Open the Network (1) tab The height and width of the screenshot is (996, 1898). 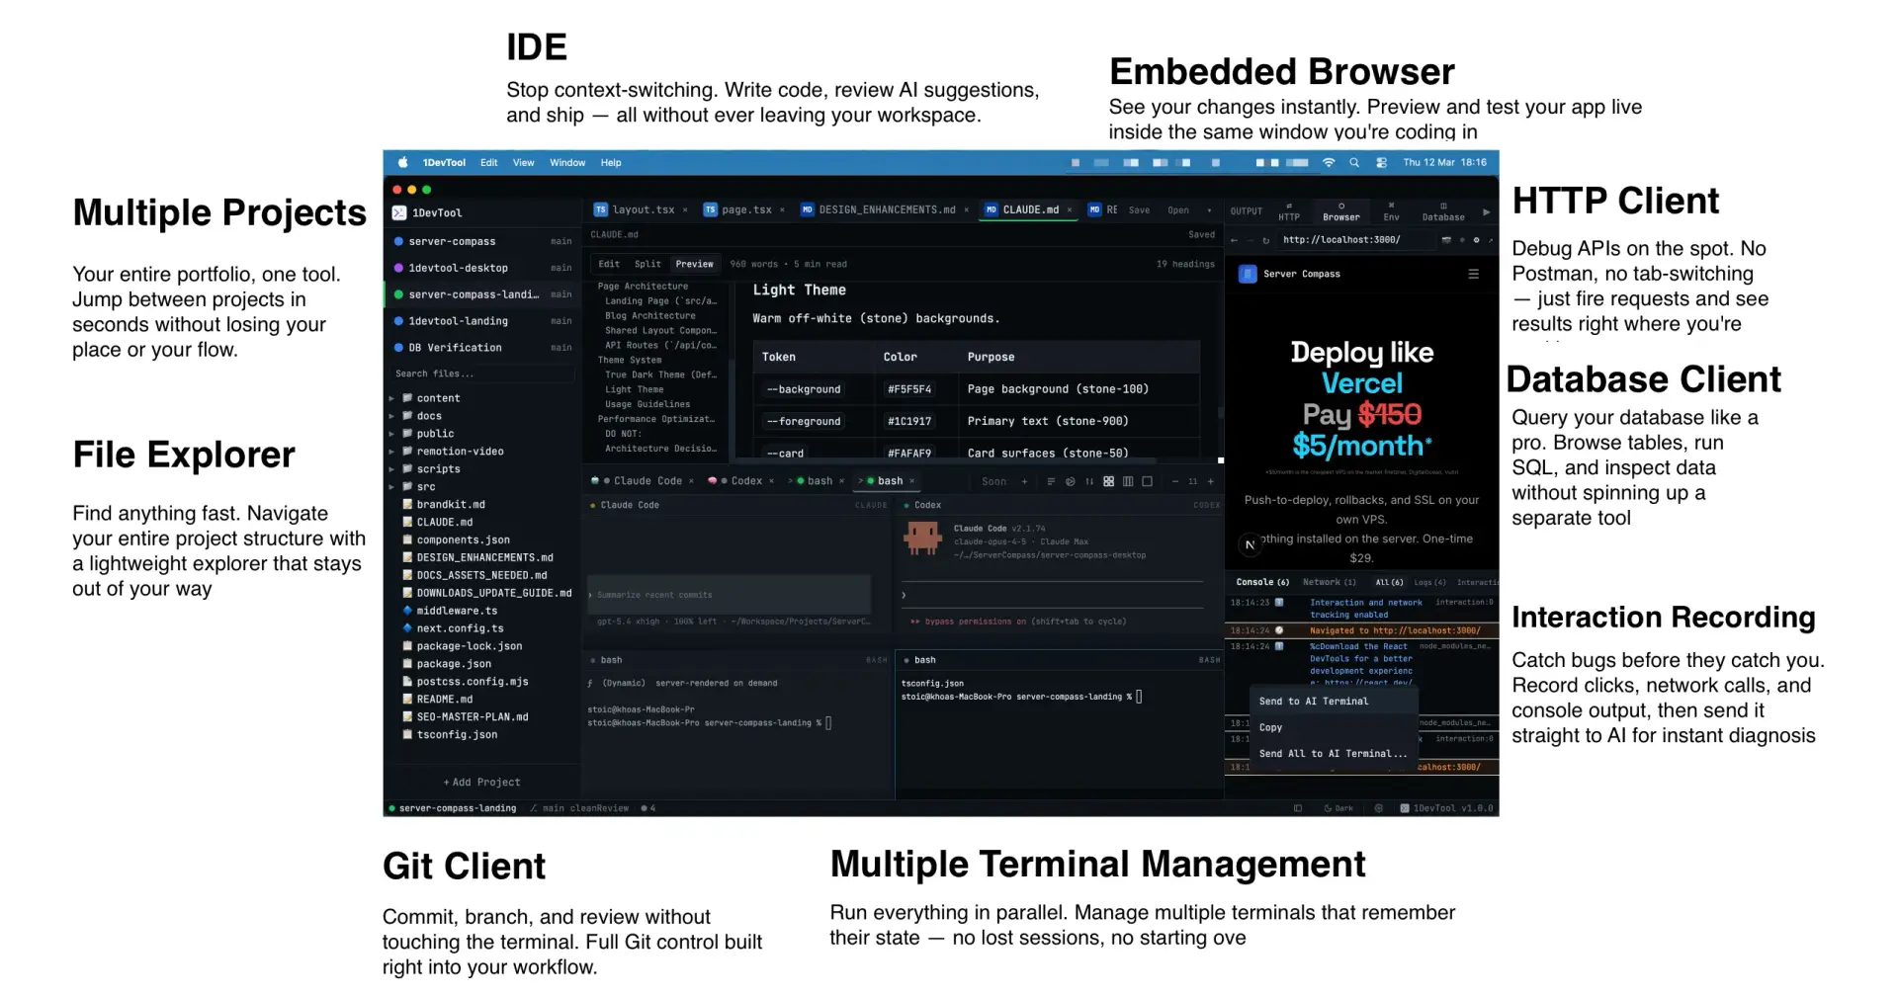(1329, 582)
